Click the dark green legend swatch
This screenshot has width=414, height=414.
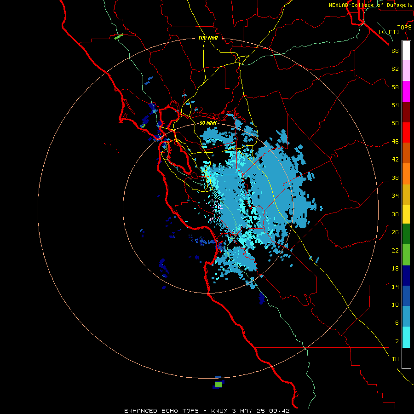[406, 234]
